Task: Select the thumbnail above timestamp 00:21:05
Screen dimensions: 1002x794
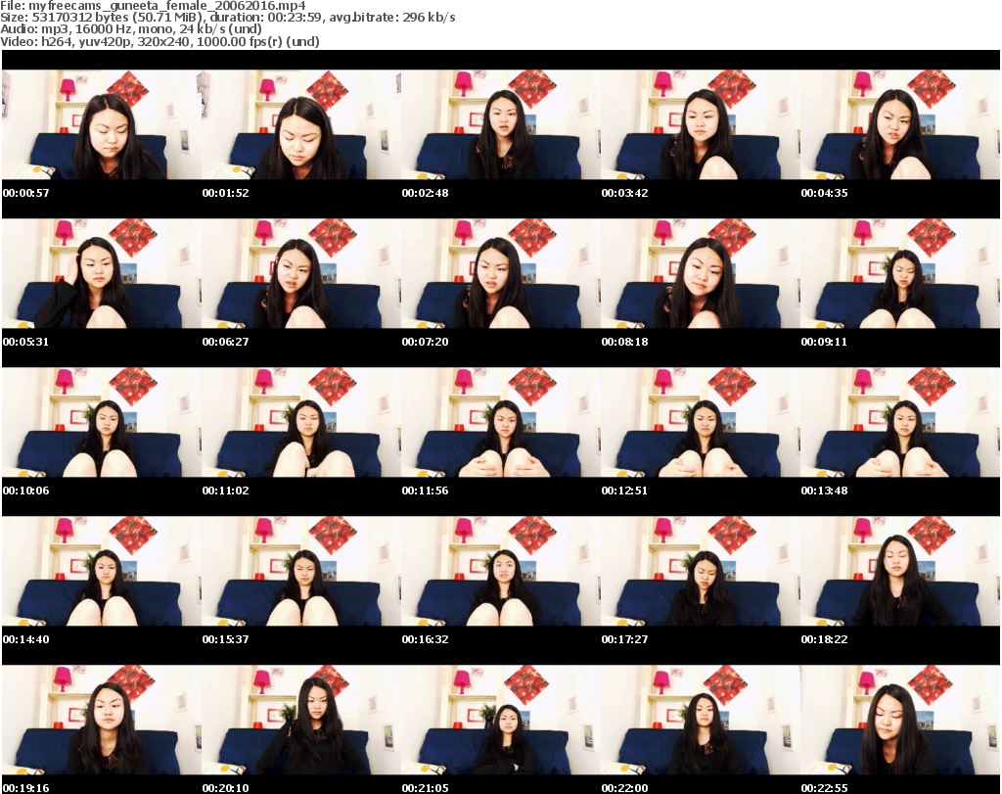Action: pos(501,721)
